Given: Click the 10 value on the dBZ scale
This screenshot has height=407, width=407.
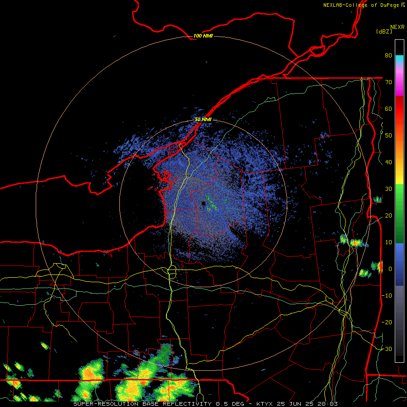Looking at the screenshot, I should (388, 242).
